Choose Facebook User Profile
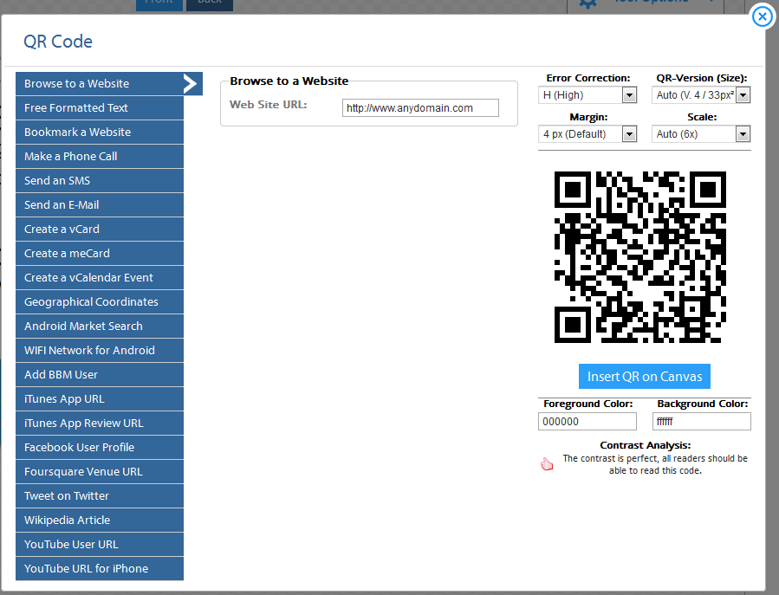The width and height of the screenshot is (779, 595). [100, 448]
